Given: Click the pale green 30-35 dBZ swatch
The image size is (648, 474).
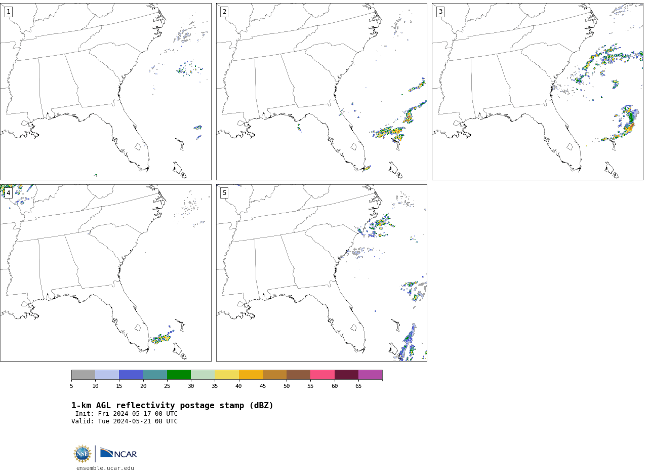Looking at the screenshot, I should click(202, 375).
